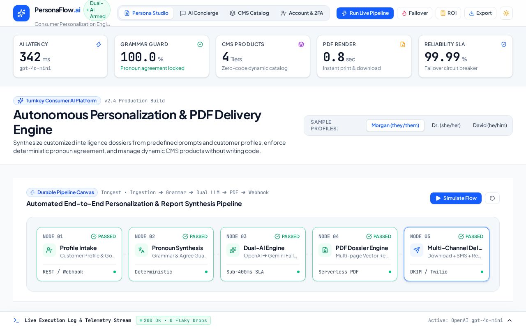Trigger the Failover button
The width and height of the screenshot is (526, 329).
tap(415, 13)
